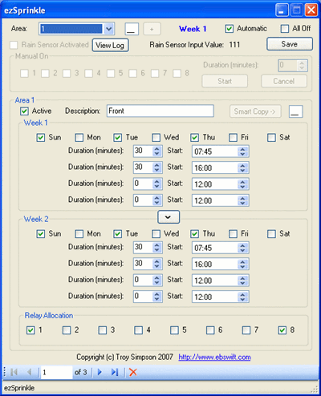Delete record with red X icon
The width and height of the screenshot is (321, 396).
pos(133,372)
